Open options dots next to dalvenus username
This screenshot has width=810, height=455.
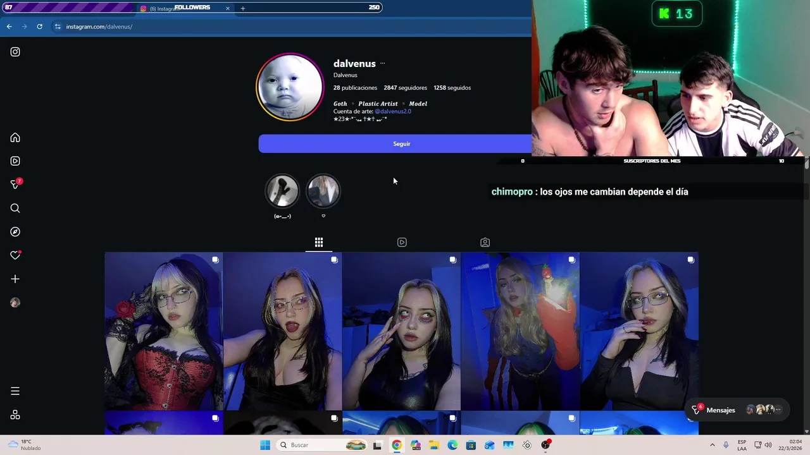pyautogui.click(x=382, y=63)
